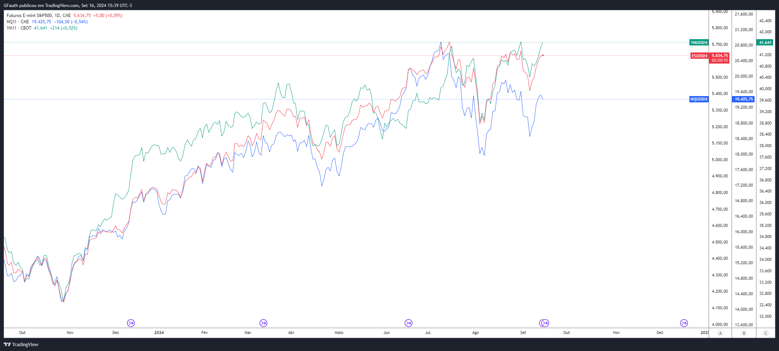779x351 pixels.
Task: Click the ESU2024 red price label
Action: pos(699,56)
